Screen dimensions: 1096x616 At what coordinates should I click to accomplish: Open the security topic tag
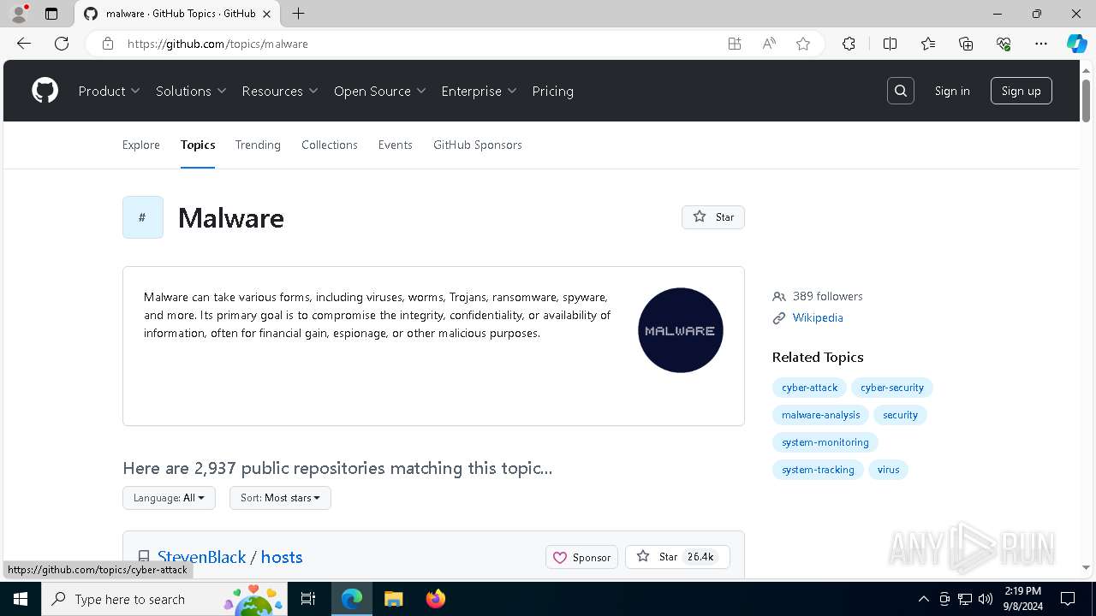(x=900, y=415)
